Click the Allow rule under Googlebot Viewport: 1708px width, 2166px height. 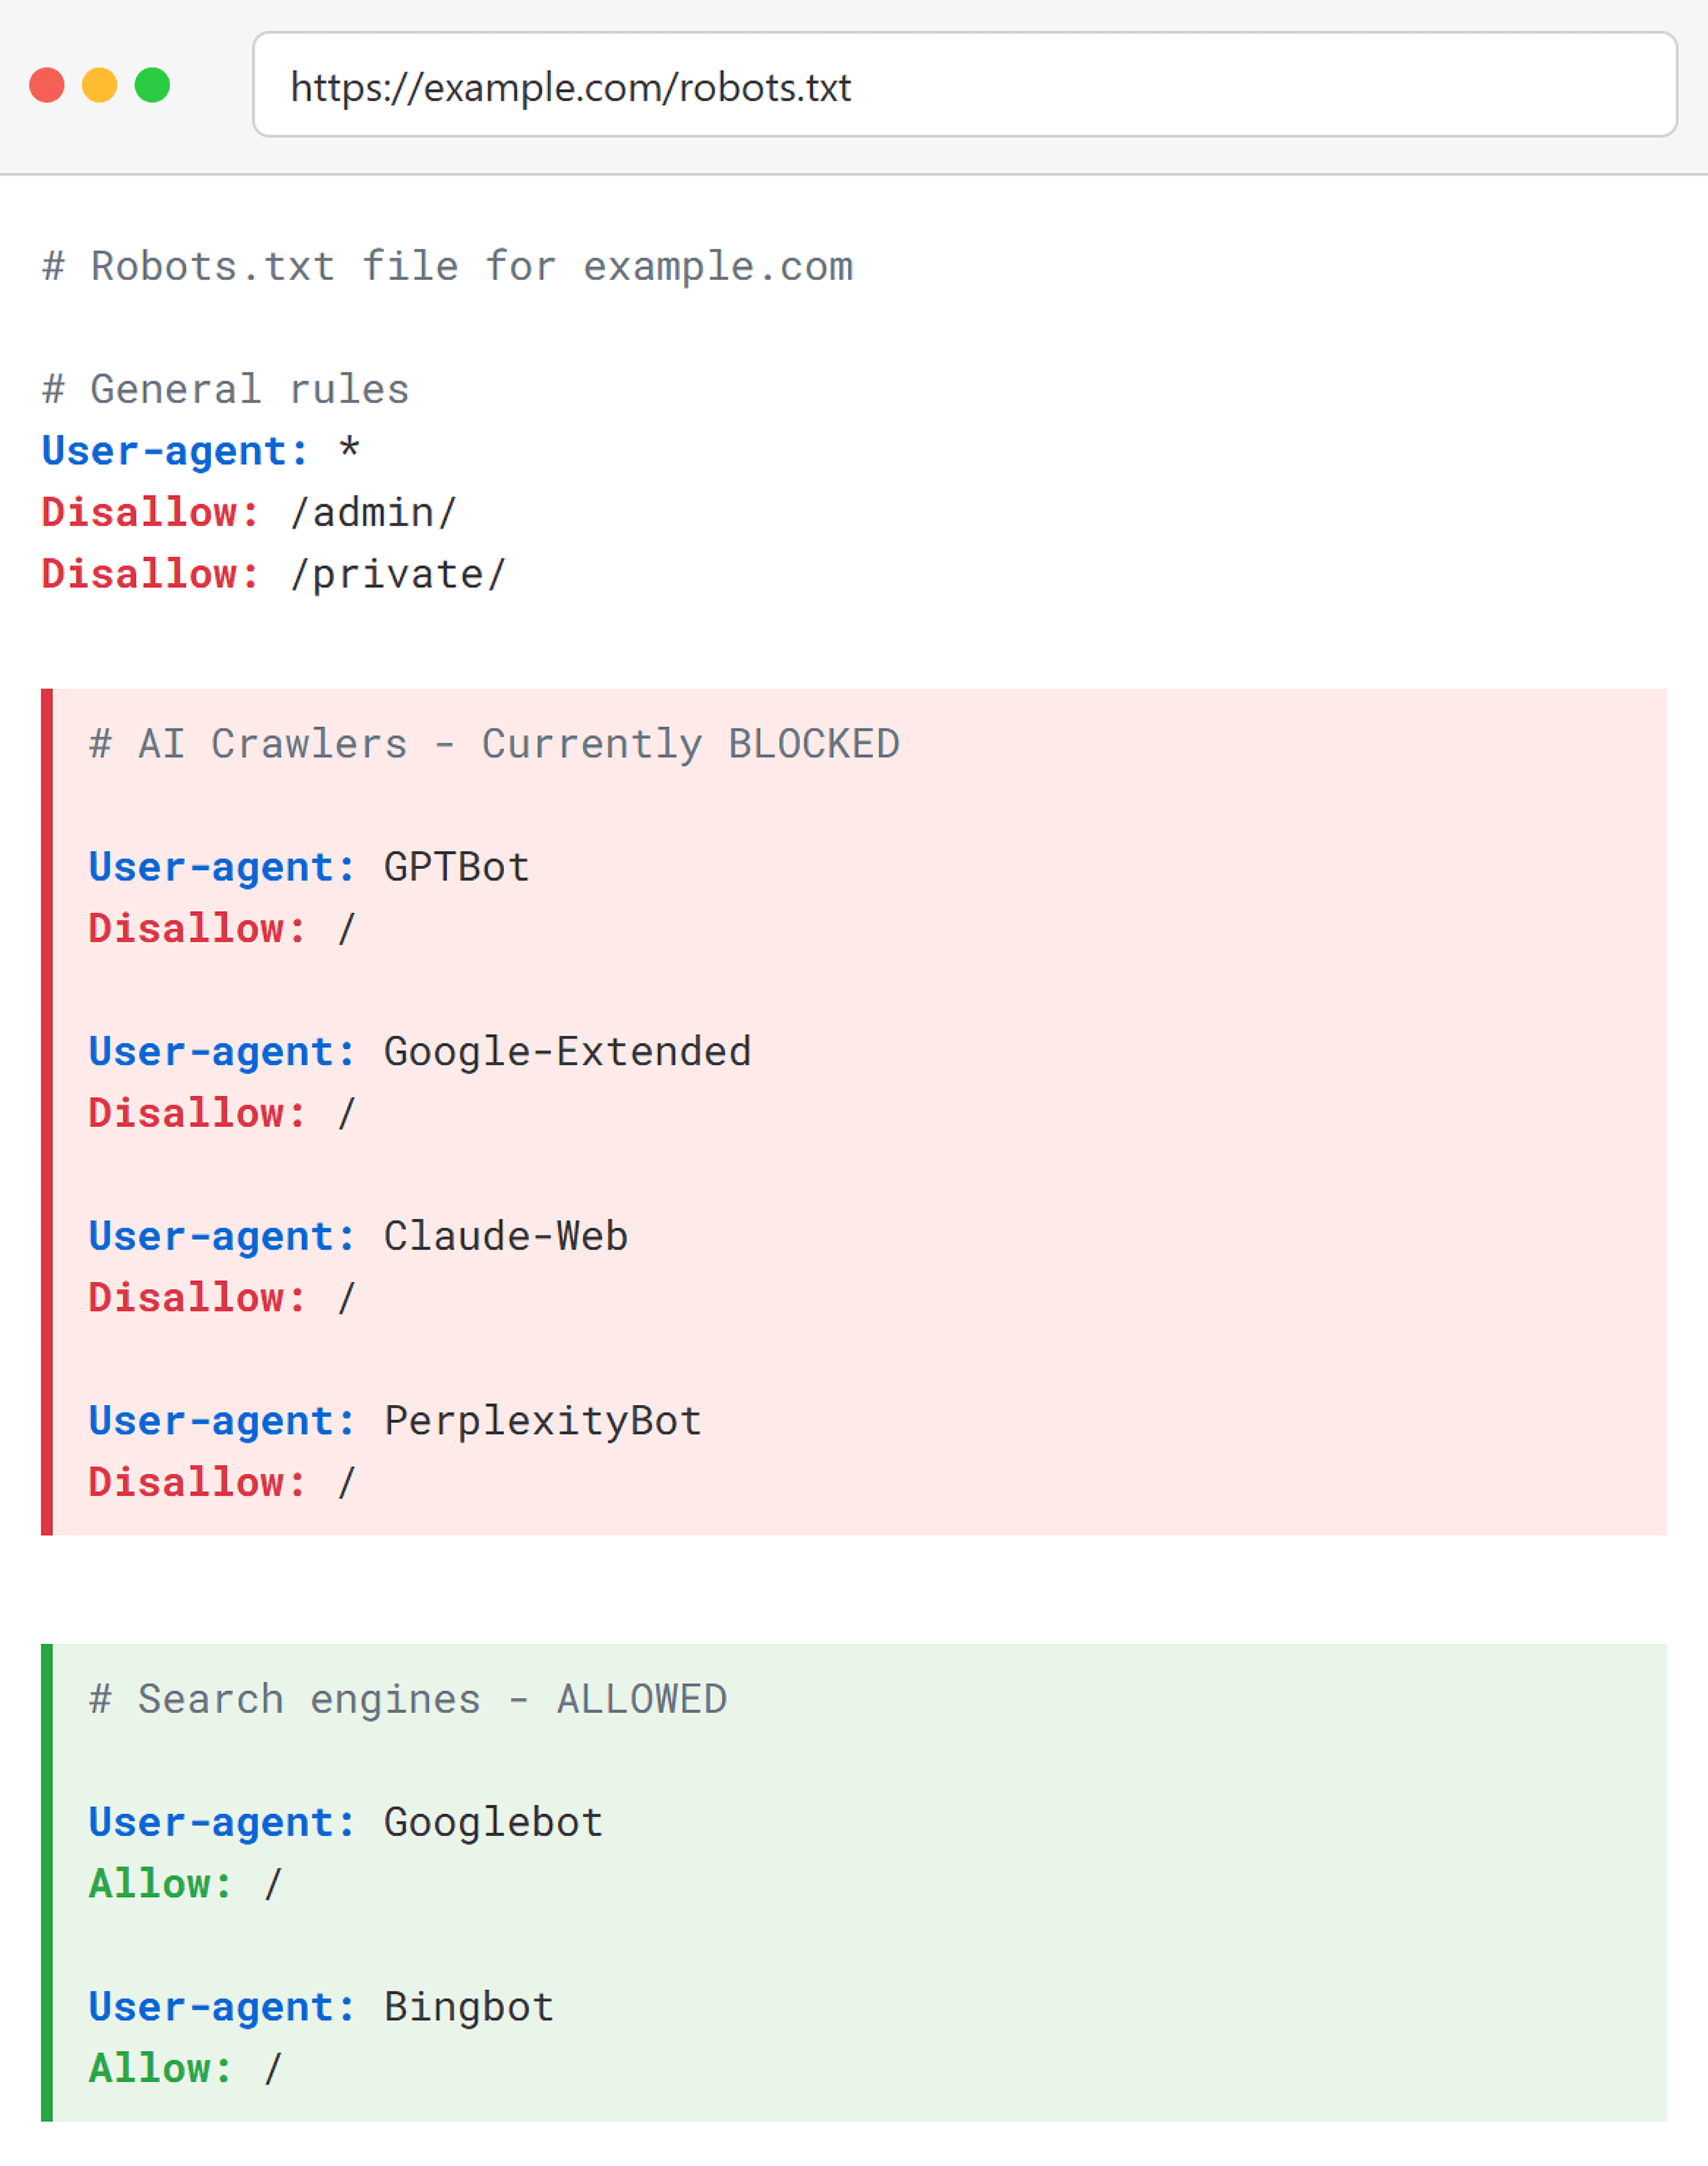(186, 1884)
